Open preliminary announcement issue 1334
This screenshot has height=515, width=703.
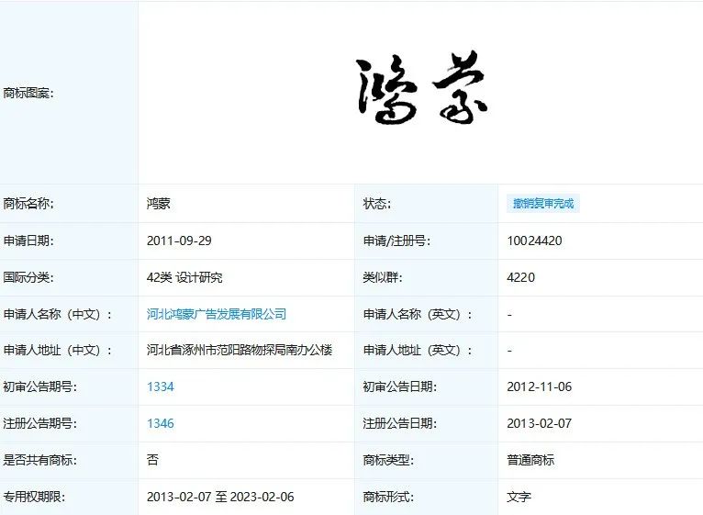(161, 386)
